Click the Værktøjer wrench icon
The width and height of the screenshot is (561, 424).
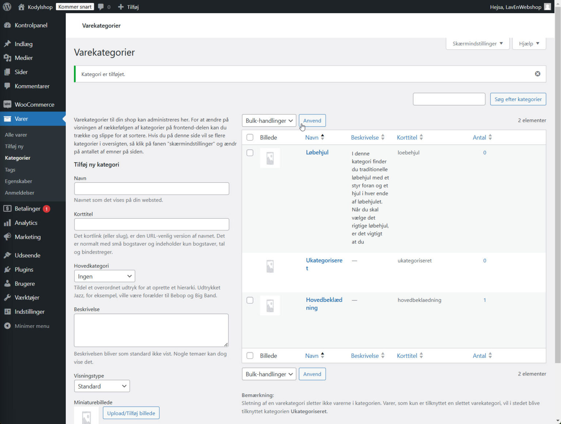(x=7, y=298)
